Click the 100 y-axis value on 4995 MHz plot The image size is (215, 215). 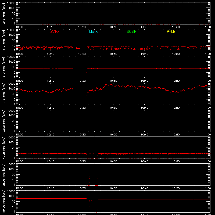click(x=13, y=148)
